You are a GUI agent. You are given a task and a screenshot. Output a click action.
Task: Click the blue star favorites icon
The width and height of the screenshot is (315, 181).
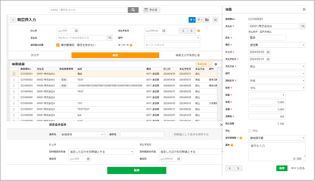[x=192, y=20]
